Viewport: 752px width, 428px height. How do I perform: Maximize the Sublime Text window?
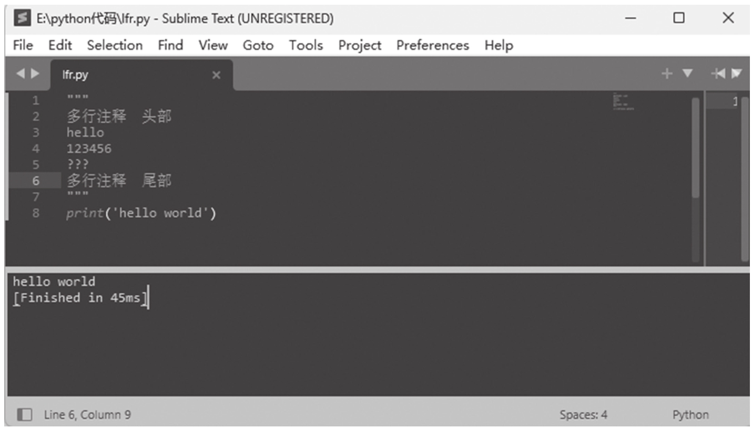[x=679, y=18]
